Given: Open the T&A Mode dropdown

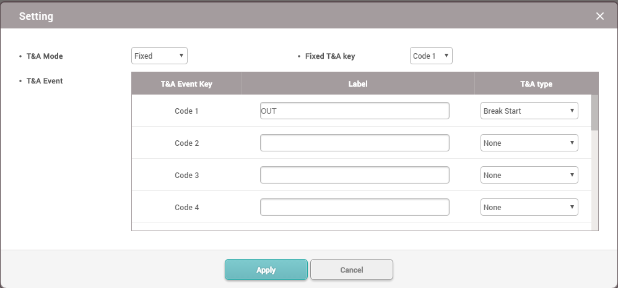Looking at the screenshot, I should coord(159,56).
